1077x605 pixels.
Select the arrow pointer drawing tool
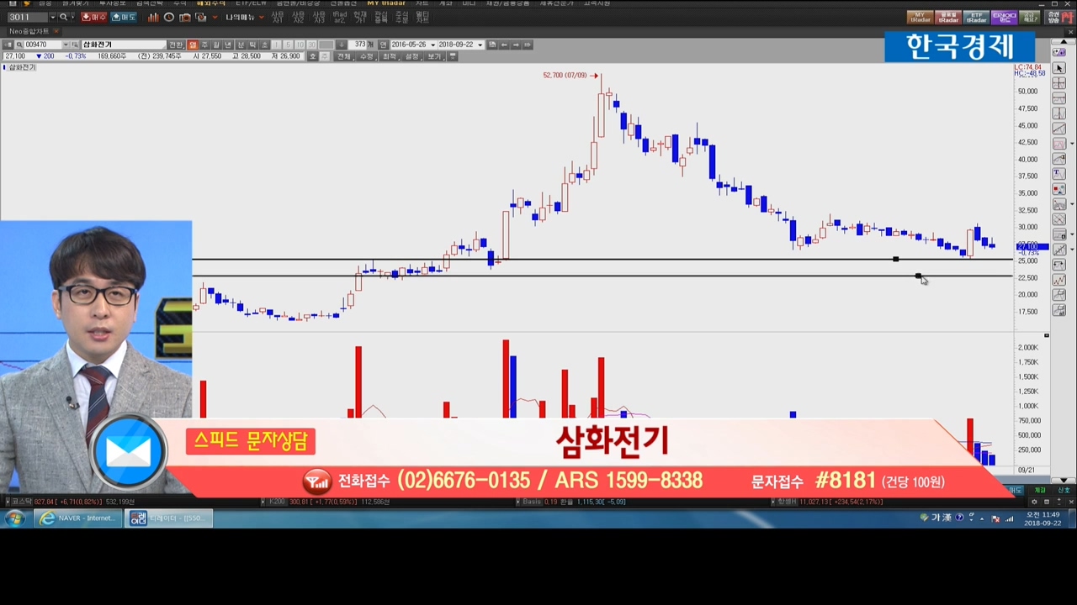tap(1059, 69)
